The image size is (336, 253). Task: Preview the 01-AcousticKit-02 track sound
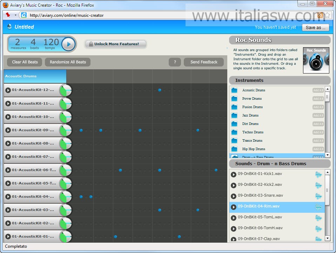tap(8, 223)
